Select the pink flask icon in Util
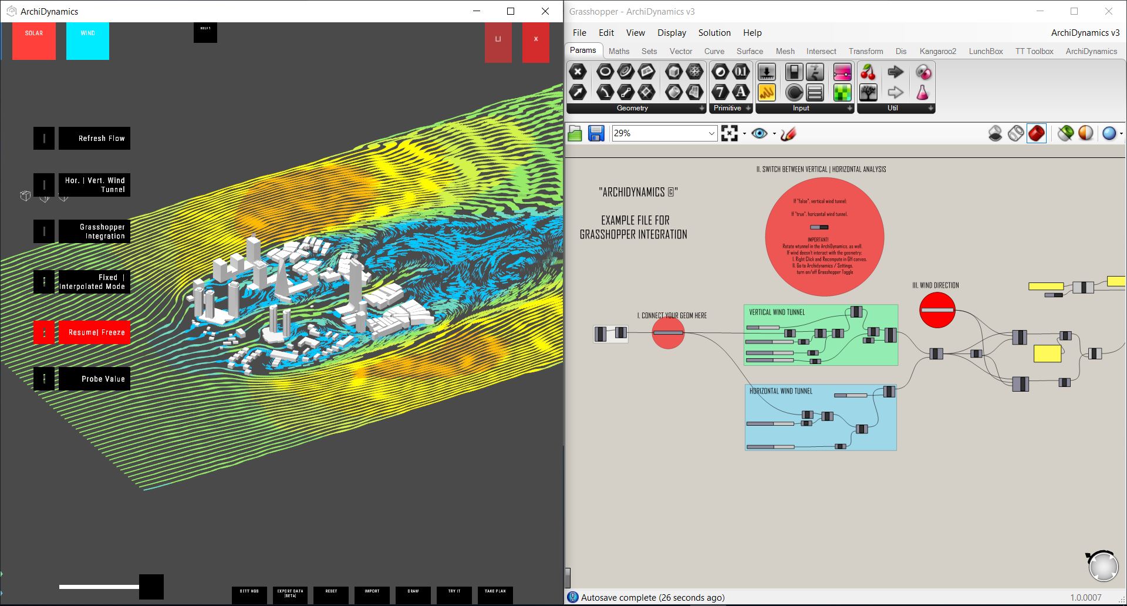Screen dimensions: 1127x606 pyautogui.click(x=923, y=92)
